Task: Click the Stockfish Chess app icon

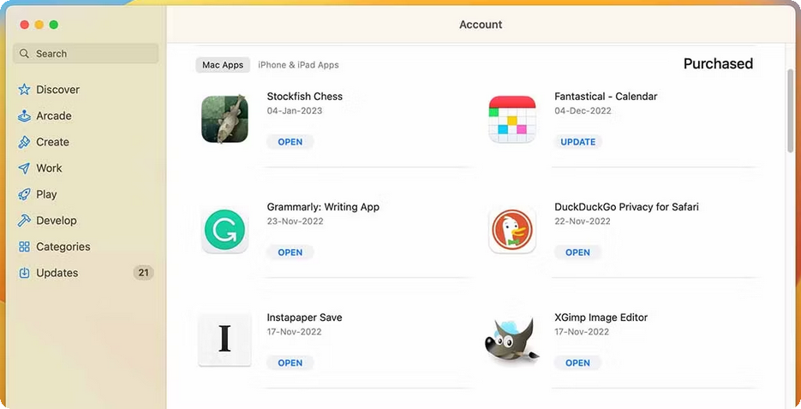Action: coord(224,119)
